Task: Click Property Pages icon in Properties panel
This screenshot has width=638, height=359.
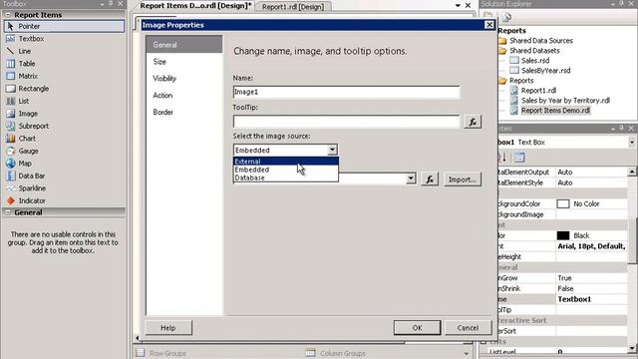Action: (x=519, y=158)
